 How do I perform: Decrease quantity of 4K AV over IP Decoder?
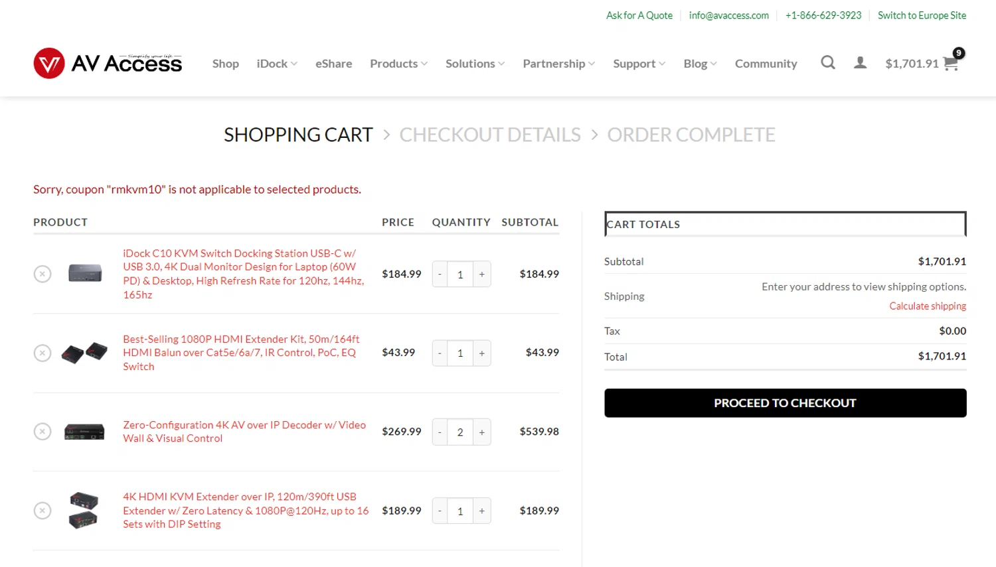[x=440, y=432]
